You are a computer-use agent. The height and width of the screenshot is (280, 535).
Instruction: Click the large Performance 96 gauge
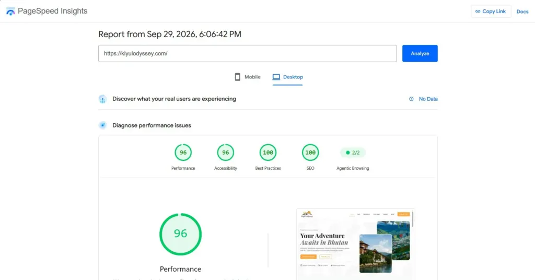180,235
